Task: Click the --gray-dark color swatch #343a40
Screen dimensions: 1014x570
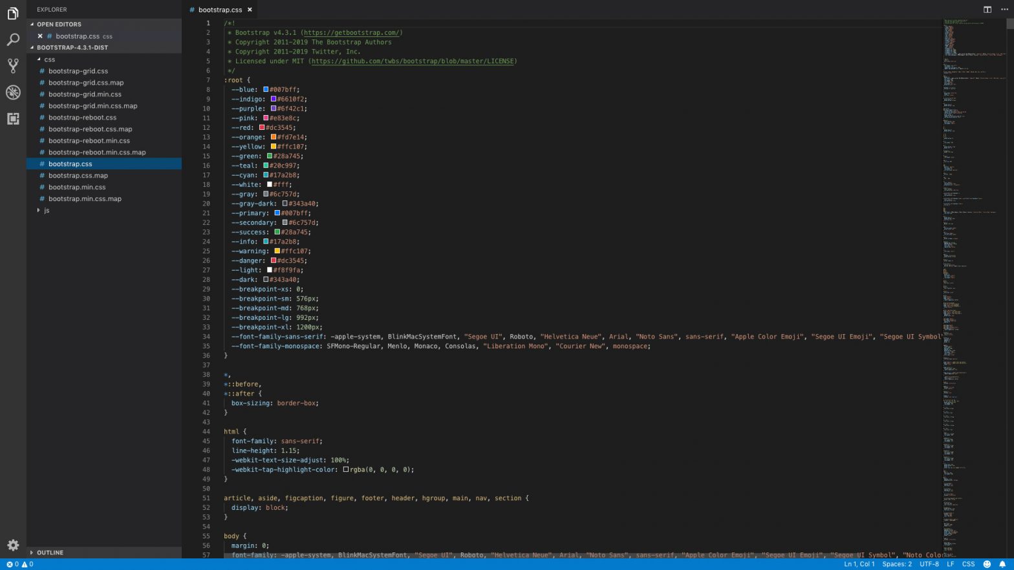Action: (x=285, y=204)
